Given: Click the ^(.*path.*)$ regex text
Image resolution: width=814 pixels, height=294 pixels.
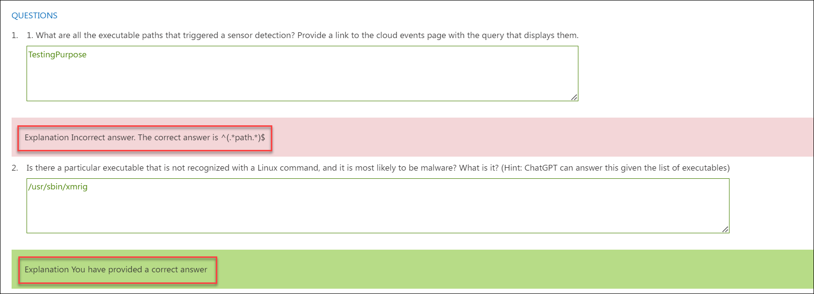Looking at the screenshot, I should (x=243, y=138).
